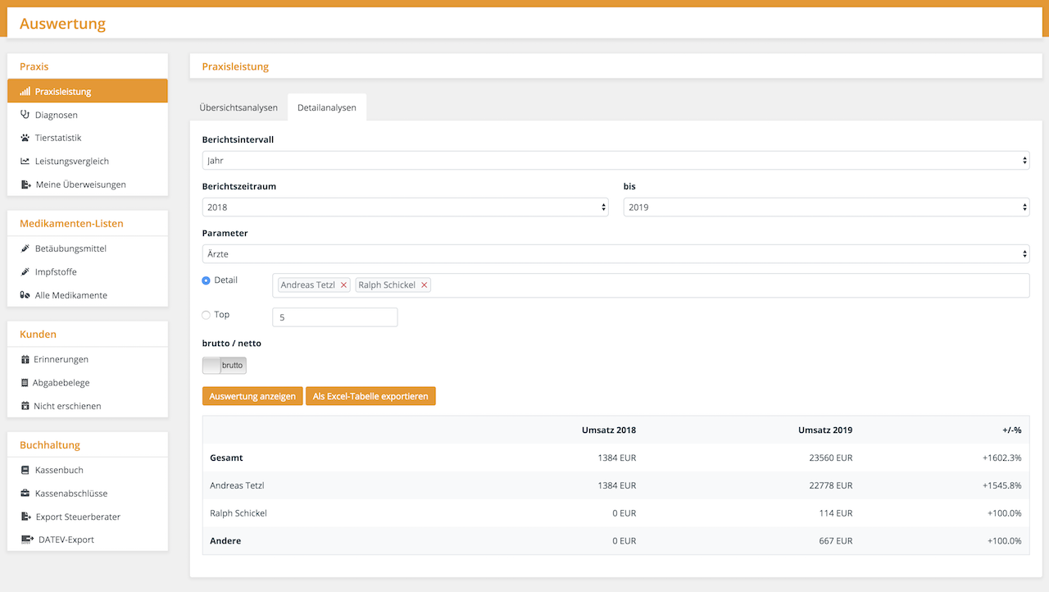Click the Nicht erschienen calendar icon
Screen dimensions: 1049x592
click(x=25, y=406)
